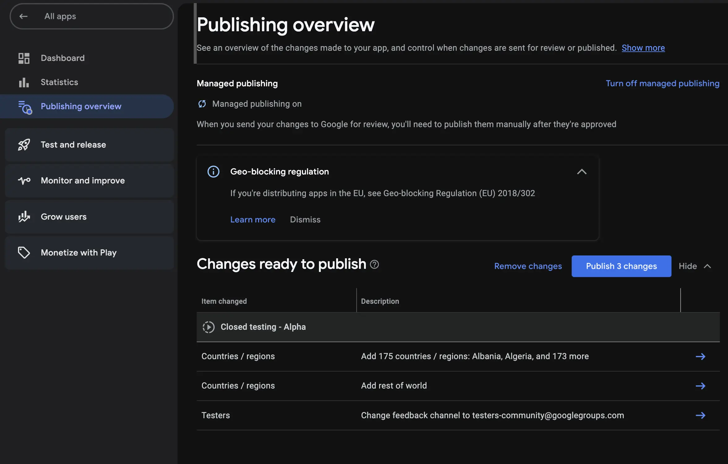This screenshot has height=464, width=728.
Task: Click the Statistics bar chart icon
Action: [x=24, y=82]
